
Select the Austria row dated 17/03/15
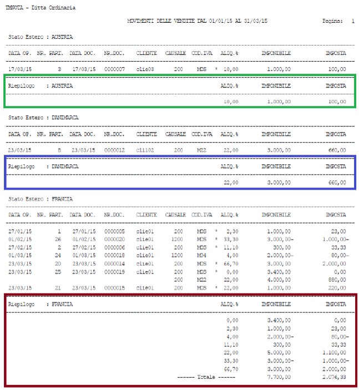pos(177,69)
